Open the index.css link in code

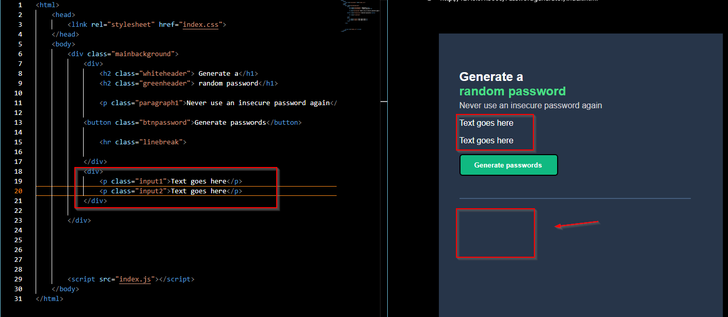coord(200,24)
